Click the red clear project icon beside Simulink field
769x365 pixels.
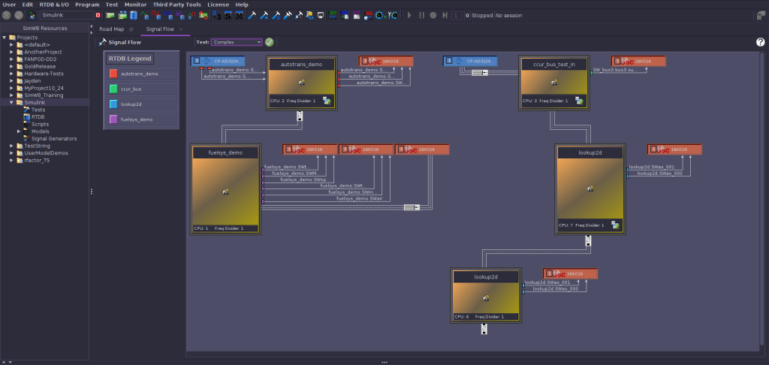point(98,15)
